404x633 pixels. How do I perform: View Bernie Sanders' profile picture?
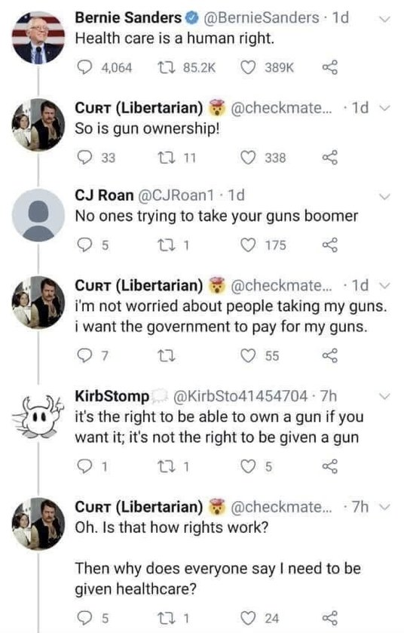[38, 38]
